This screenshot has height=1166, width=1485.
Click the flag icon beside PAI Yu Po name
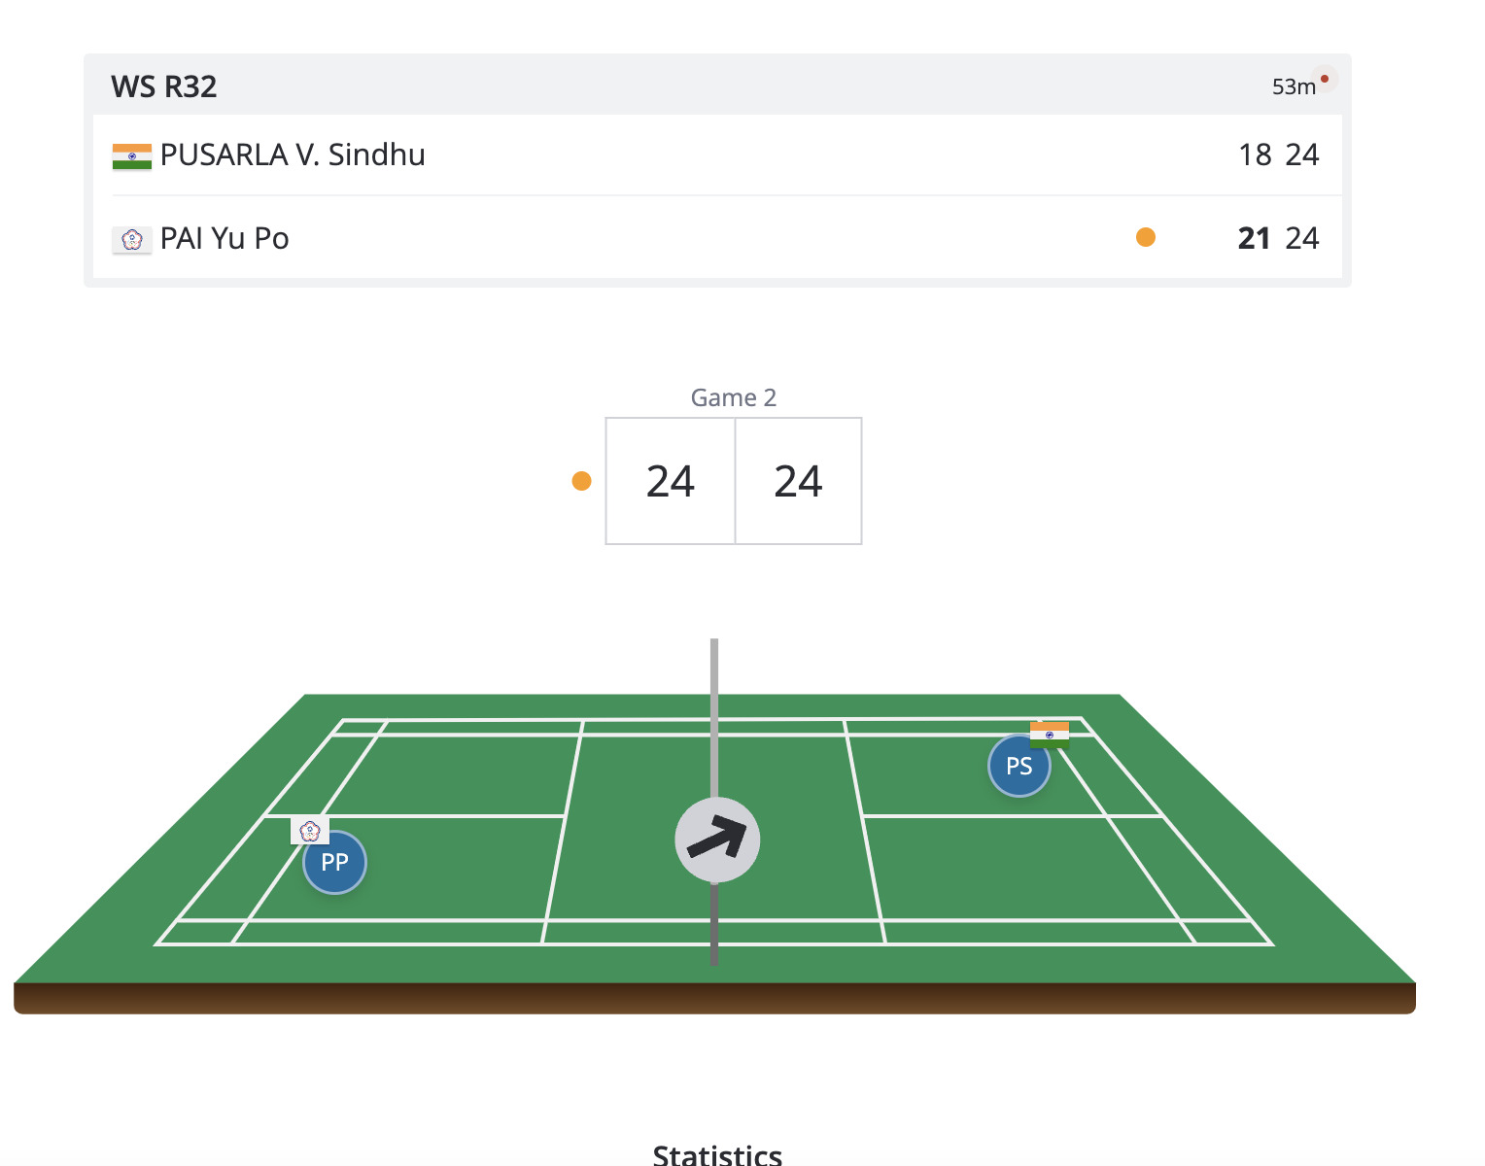[132, 239]
